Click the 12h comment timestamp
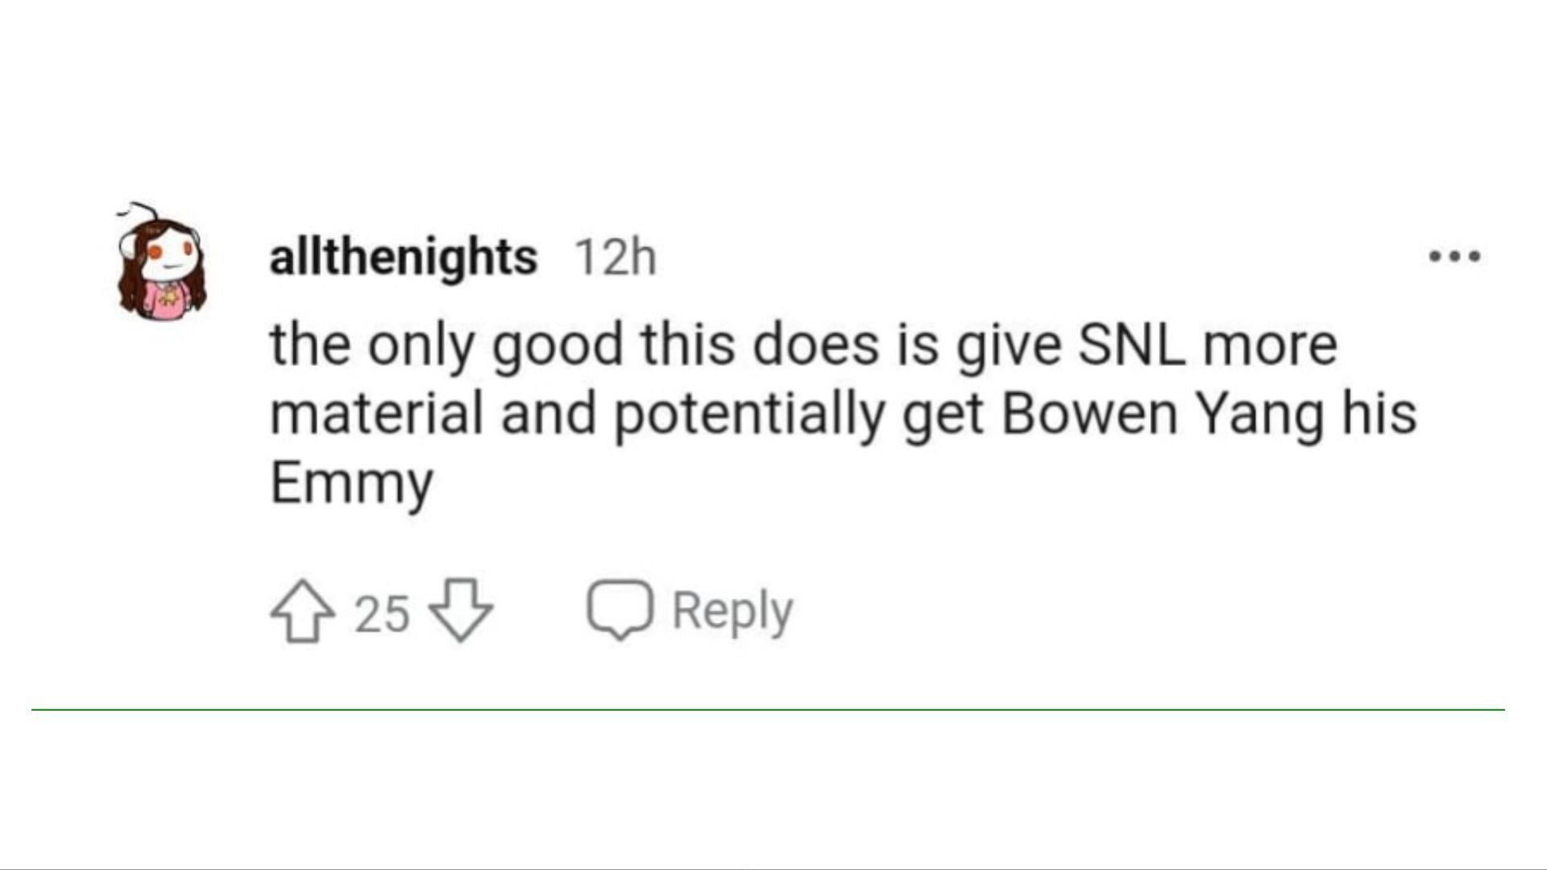 615,259
